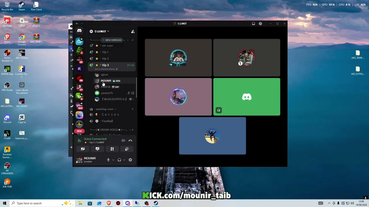Disconnect from voice with hang-up icon
Image resolution: width=369 pixels, height=207 pixels.
pyautogui.click(x=130, y=141)
